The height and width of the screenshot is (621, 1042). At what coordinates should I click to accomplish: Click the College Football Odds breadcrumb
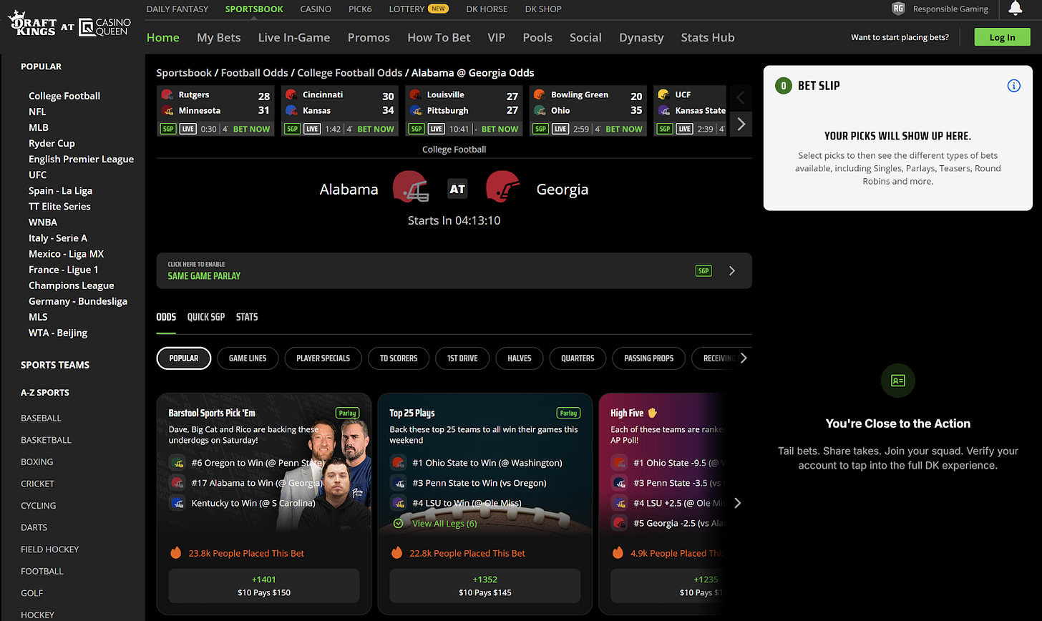point(350,72)
